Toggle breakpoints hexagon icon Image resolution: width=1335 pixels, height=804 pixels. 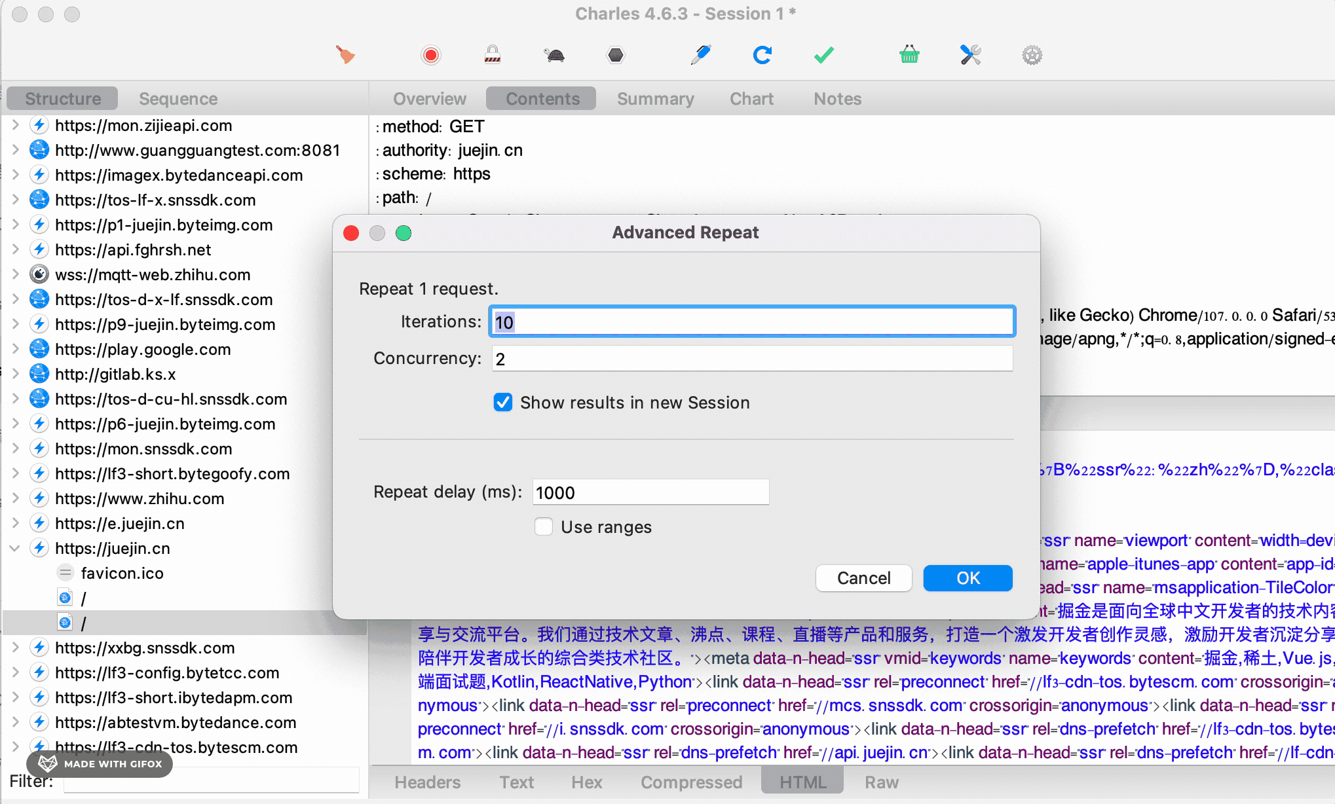click(615, 55)
